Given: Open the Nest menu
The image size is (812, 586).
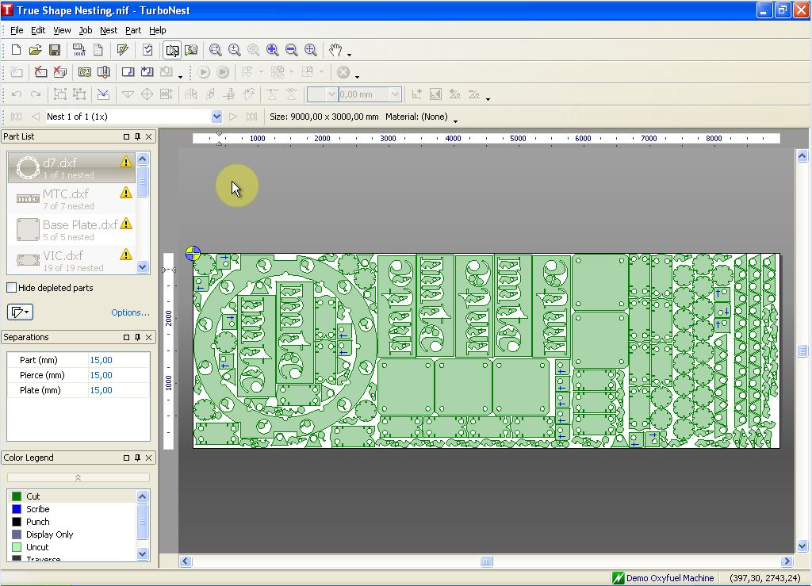Looking at the screenshot, I should [x=109, y=30].
